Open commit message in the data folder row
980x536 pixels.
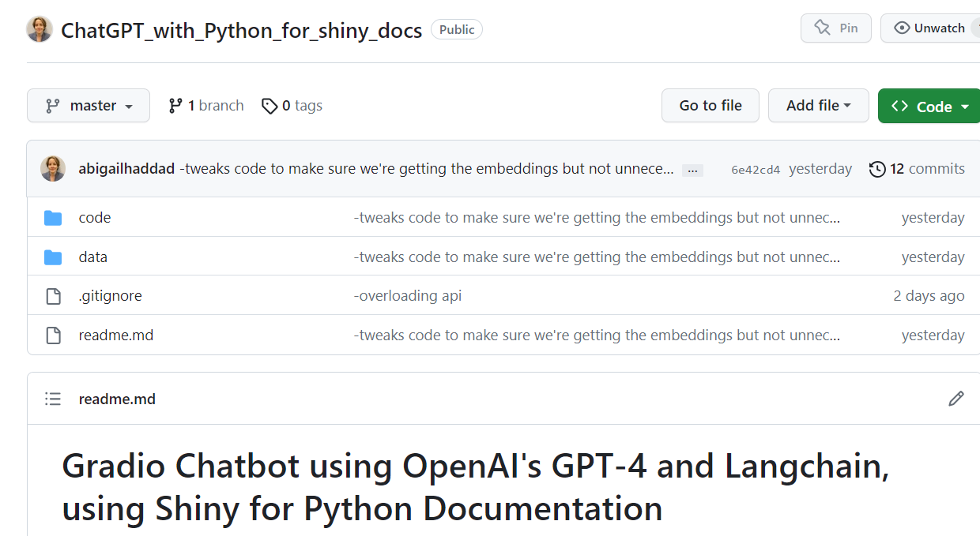coord(597,257)
